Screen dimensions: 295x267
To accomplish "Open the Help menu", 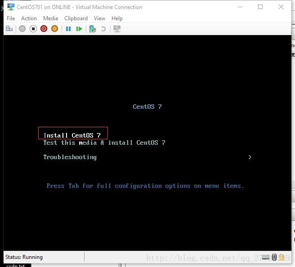I will pyautogui.click(x=117, y=18).
